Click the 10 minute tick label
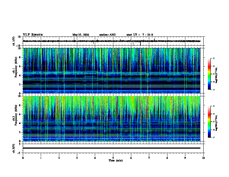 point(203,158)
